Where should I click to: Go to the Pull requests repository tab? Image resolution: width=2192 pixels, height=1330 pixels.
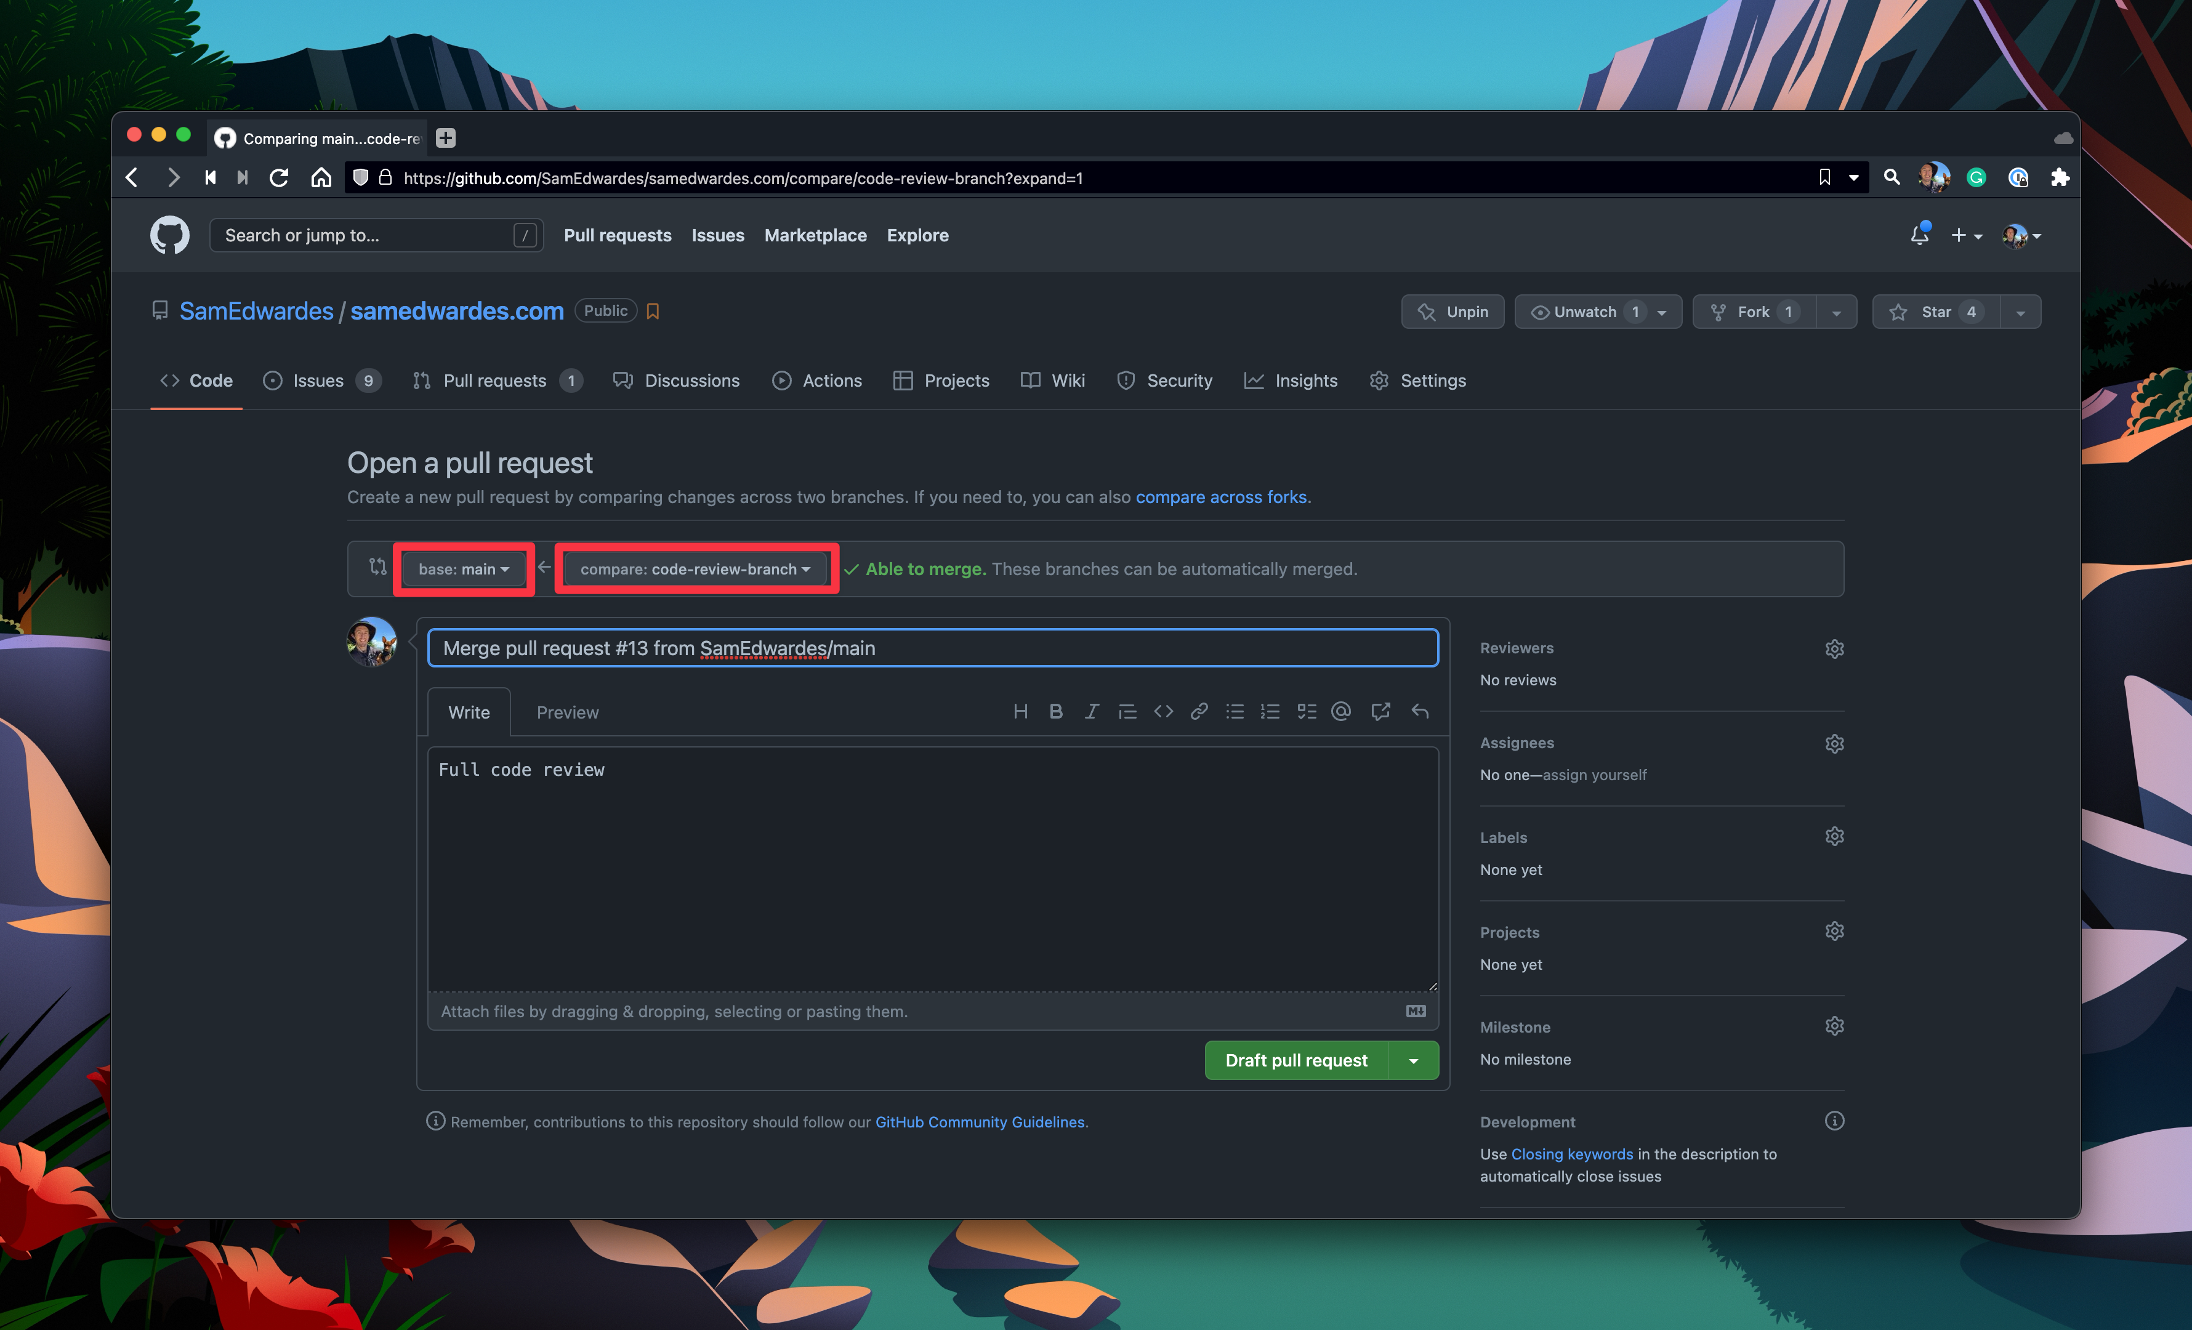494,380
